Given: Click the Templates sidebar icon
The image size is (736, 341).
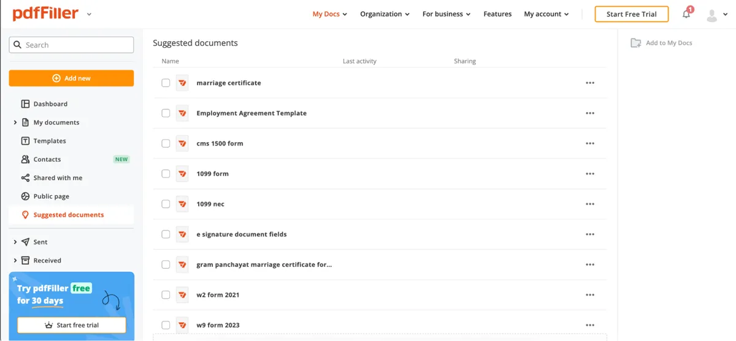Looking at the screenshot, I should (x=25, y=141).
